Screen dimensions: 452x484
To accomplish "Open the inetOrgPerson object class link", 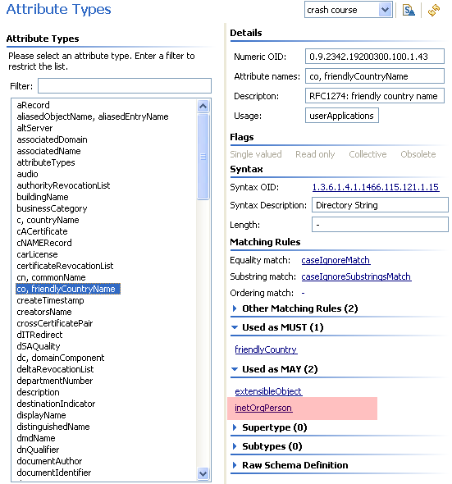I will [263, 408].
